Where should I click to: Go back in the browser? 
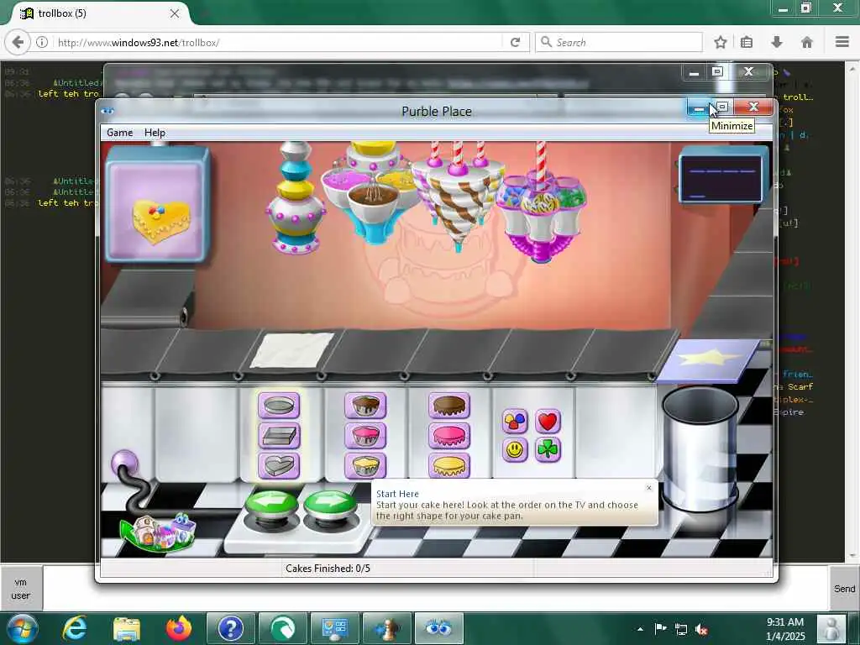(18, 42)
